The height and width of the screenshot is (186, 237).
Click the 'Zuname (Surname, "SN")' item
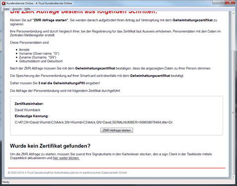click(x=38, y=57)
